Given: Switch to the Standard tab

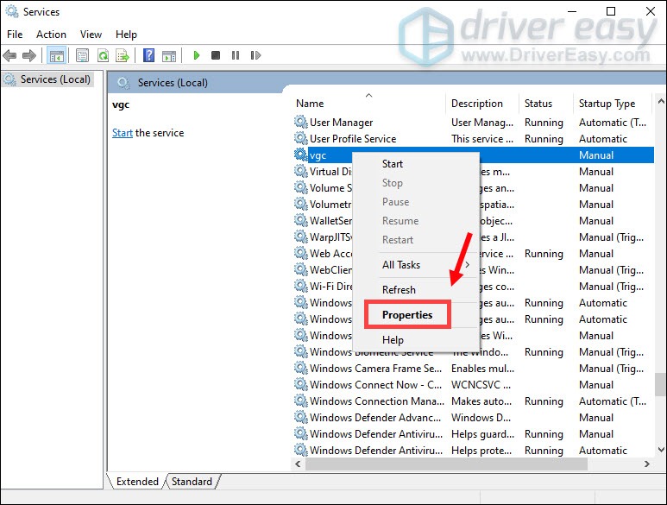Looking at the screenshot, I should coord(192,481).
